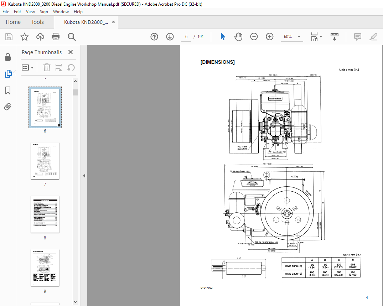Image resolution: width=383 pixels, height=306 pixels.
Task: Click the print pages thumbnail toolbar icon
Action: tap(59, 67)
